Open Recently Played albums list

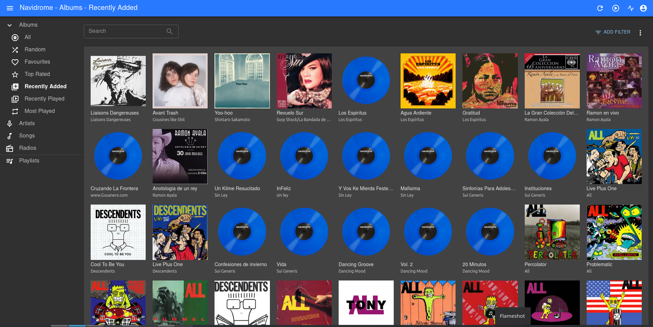[41, 99]
